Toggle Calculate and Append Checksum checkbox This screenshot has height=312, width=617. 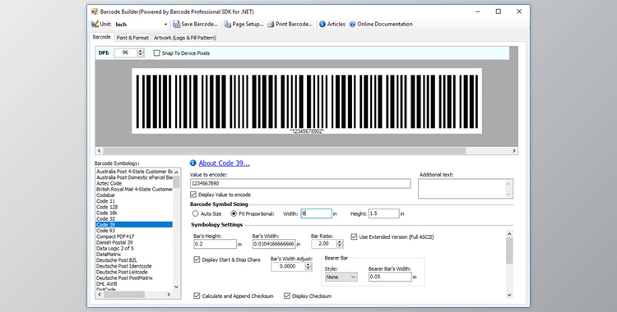197,296
